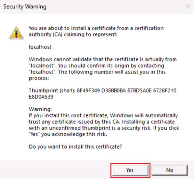Click the yellow warning triangle icon
The image size is (194, 179).
(16, 33)
